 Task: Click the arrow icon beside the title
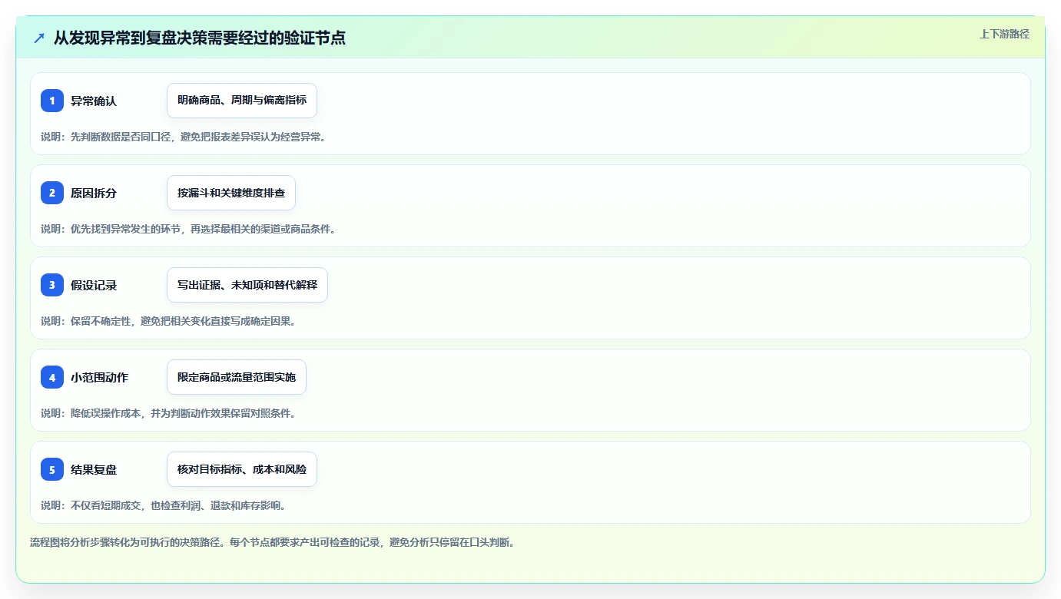pos(39,38)
